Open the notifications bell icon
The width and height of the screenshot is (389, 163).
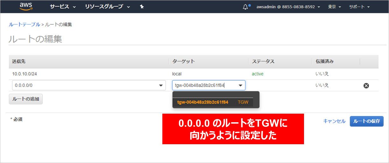coord(245,7)
